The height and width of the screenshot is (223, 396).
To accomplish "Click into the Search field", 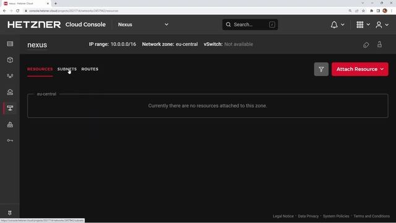I will pos(250,25).
